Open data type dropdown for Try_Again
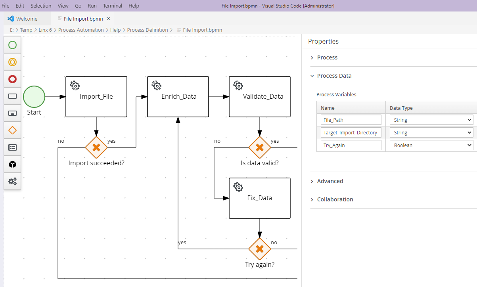The width and height of the screenshot is (477, 287). point(431,145)
